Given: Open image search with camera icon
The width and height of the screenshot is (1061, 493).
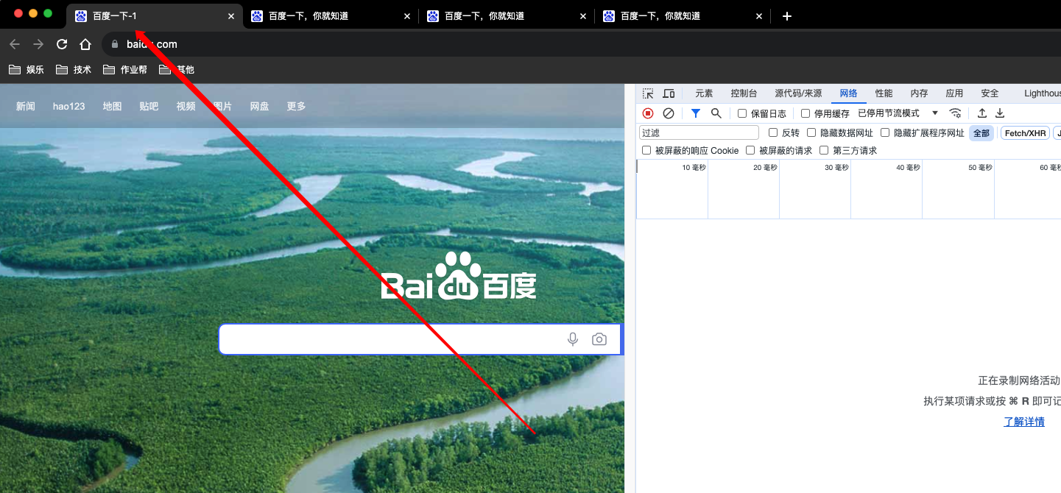Looking at the screenshot, I should point(599,339).
